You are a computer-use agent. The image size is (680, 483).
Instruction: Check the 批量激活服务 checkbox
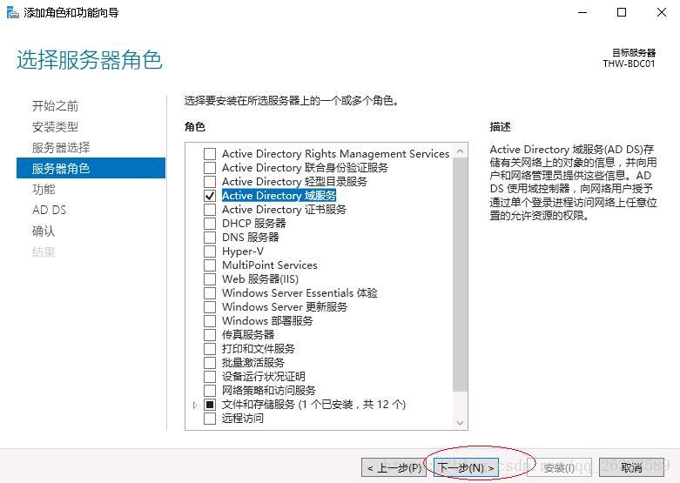[210, 362]
